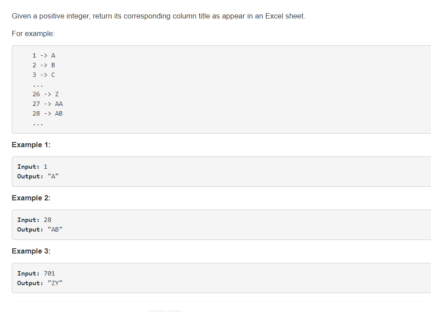This screenshot has width=431, height=312.
Task: Click the '2 -> B' mapping line
Action: 44,65
